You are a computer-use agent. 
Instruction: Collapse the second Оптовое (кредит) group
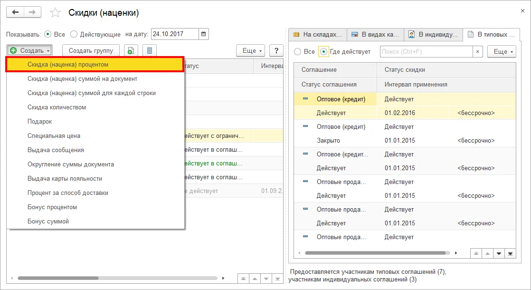pos(305,126)
